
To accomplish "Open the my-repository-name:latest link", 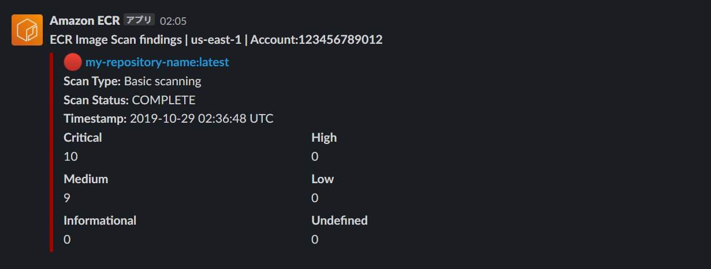I will pyautogui.click(x=157, y=62).
